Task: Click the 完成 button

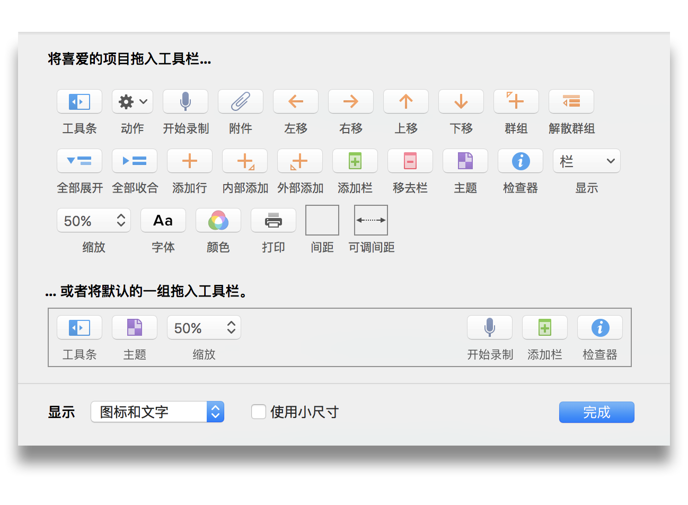Action: click(597, 412)
